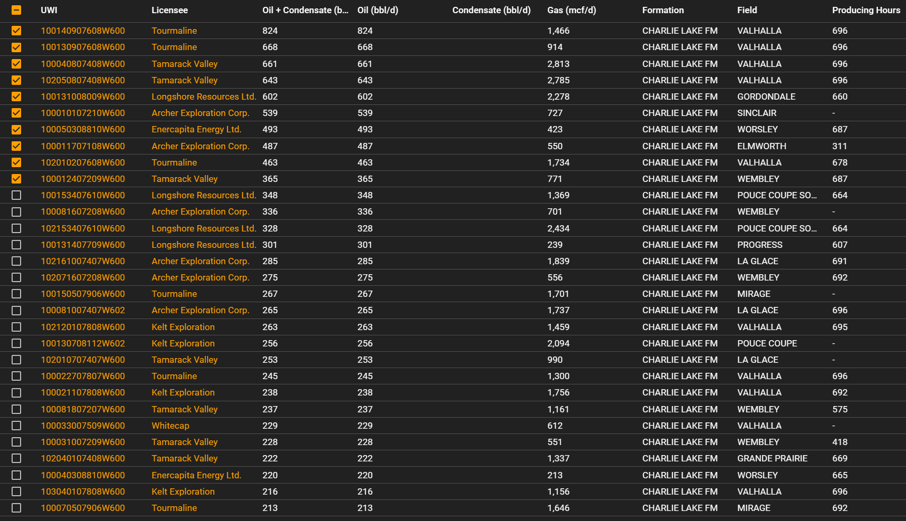Open well link 100131407709W600
The image size is (906, 521).
coord(83,245)
